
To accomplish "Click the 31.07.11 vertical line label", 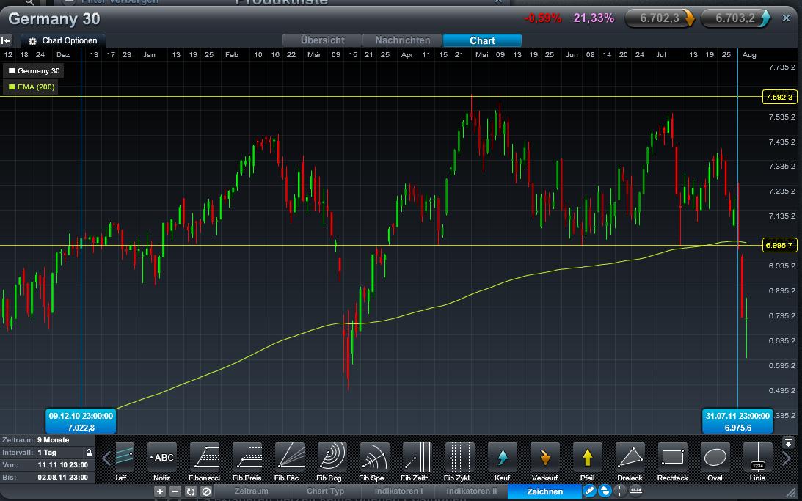I will coord(737,421).
